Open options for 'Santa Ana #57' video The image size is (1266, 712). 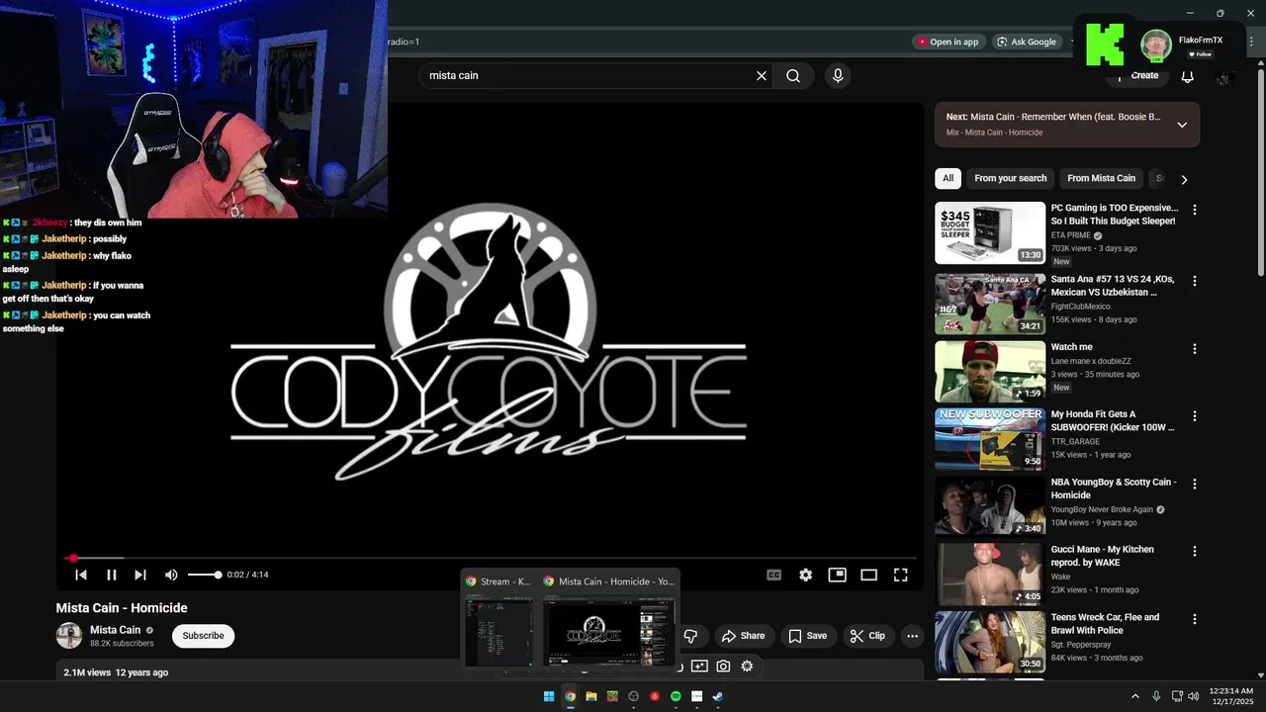(1195, 281)
